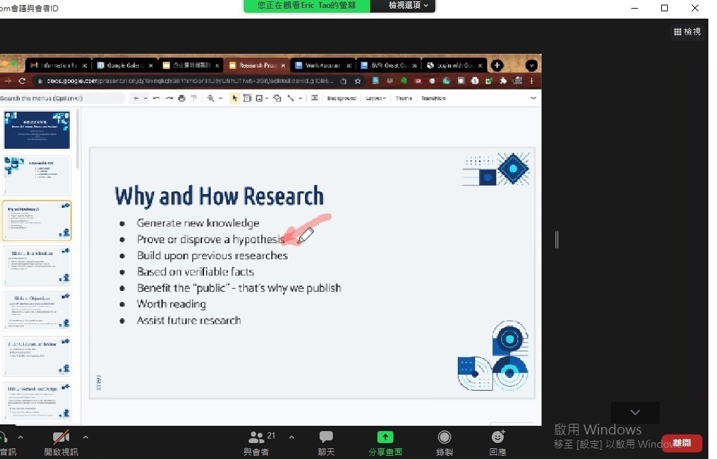Viewport: 717px width, 459px height.
Task: Expand the 檢視選項 view options dropdown
Action: [403, 6]
